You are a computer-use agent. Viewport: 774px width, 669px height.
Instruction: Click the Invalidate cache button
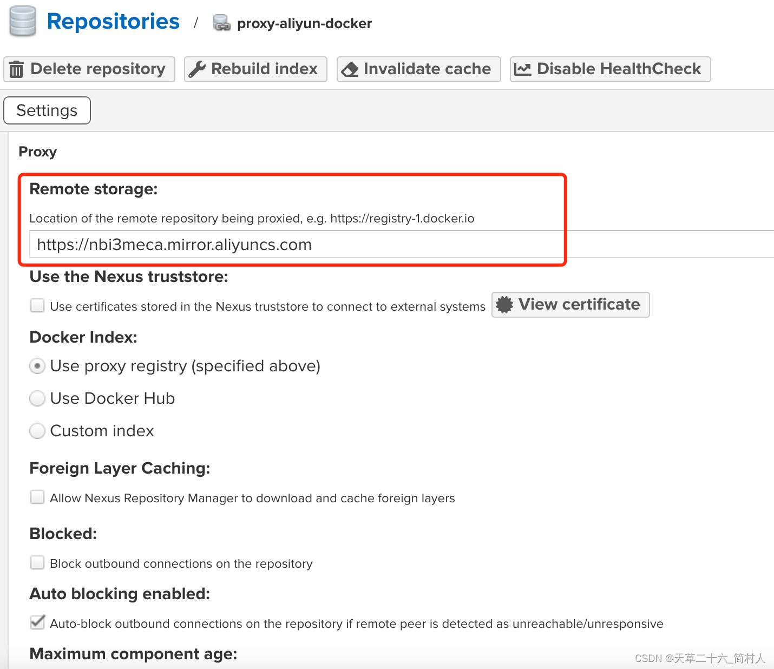coord(419,69)
